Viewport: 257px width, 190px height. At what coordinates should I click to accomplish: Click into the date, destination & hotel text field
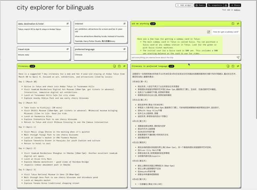click(x=44, y=35)
